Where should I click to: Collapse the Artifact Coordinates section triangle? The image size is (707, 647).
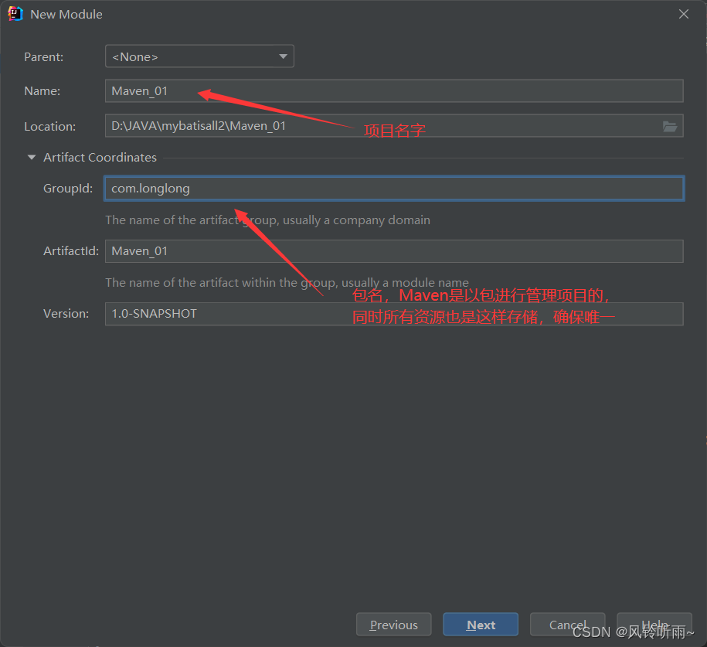[32, 158]
